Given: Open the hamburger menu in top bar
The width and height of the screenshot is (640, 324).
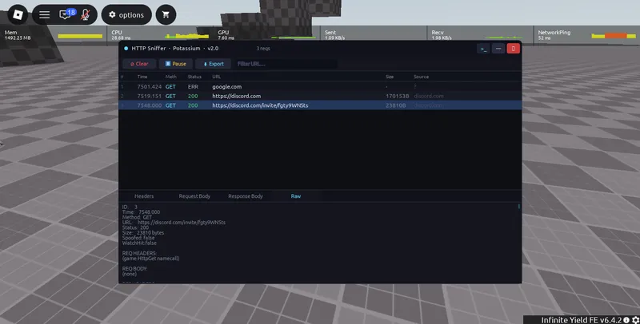Looking at the screenshot, I should (45, 14).
